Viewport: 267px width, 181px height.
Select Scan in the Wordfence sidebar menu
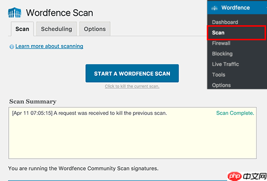coord(236,33)
